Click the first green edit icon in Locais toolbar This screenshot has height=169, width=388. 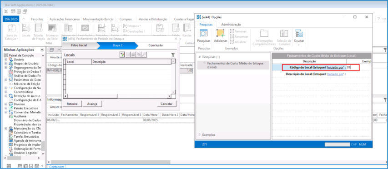[x=122, y=55]
